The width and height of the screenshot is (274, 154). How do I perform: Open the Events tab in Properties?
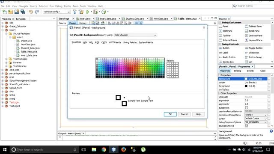[x=250, y=71]
